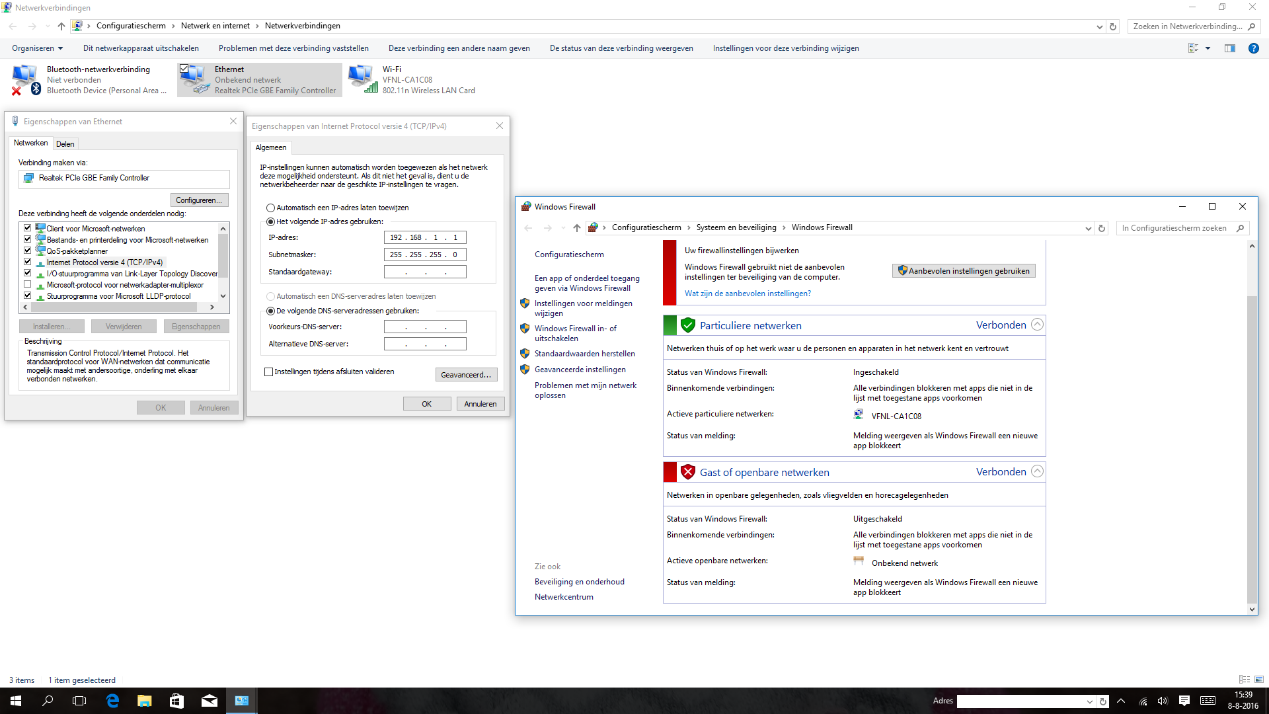Viewport: 1269px width, 714px height.
Task: Select the Algemeen tab
Action: 271,147
